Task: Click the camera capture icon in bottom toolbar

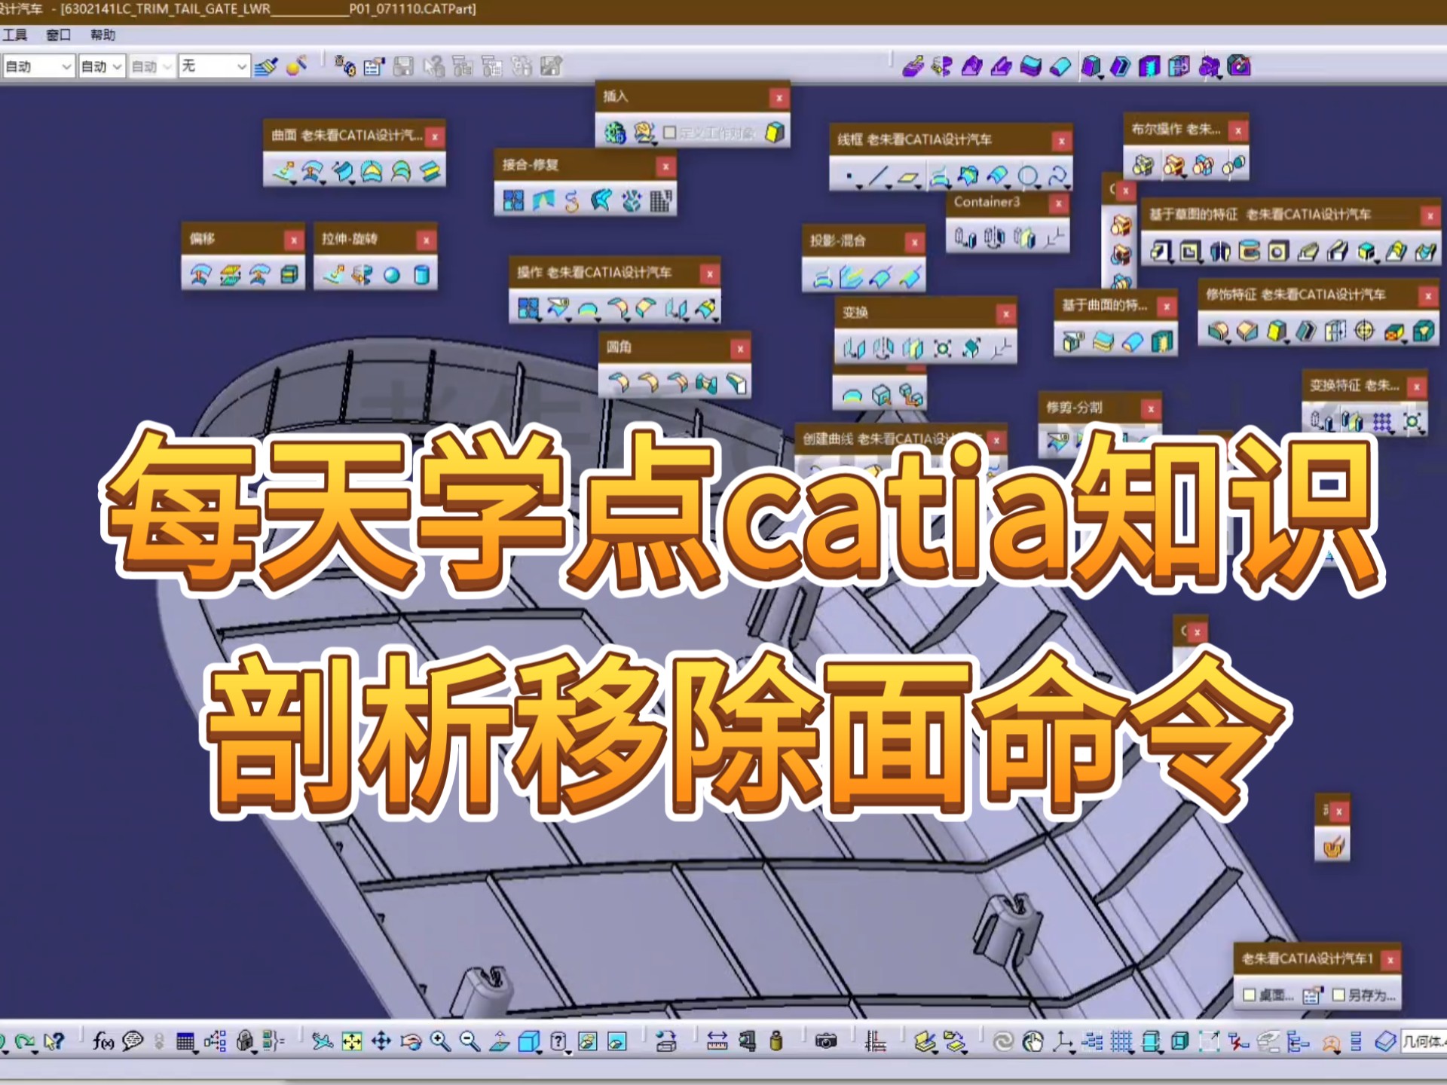Action: tap(826, 1042)
